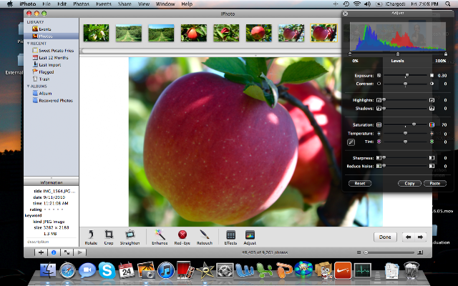Close the Adjust panel
Screen dimensions: 458x286
[x=345, y=14]
